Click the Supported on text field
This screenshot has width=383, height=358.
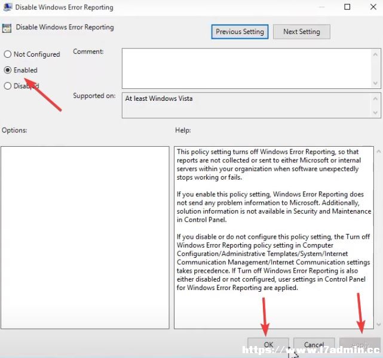(x=247, y=106)
